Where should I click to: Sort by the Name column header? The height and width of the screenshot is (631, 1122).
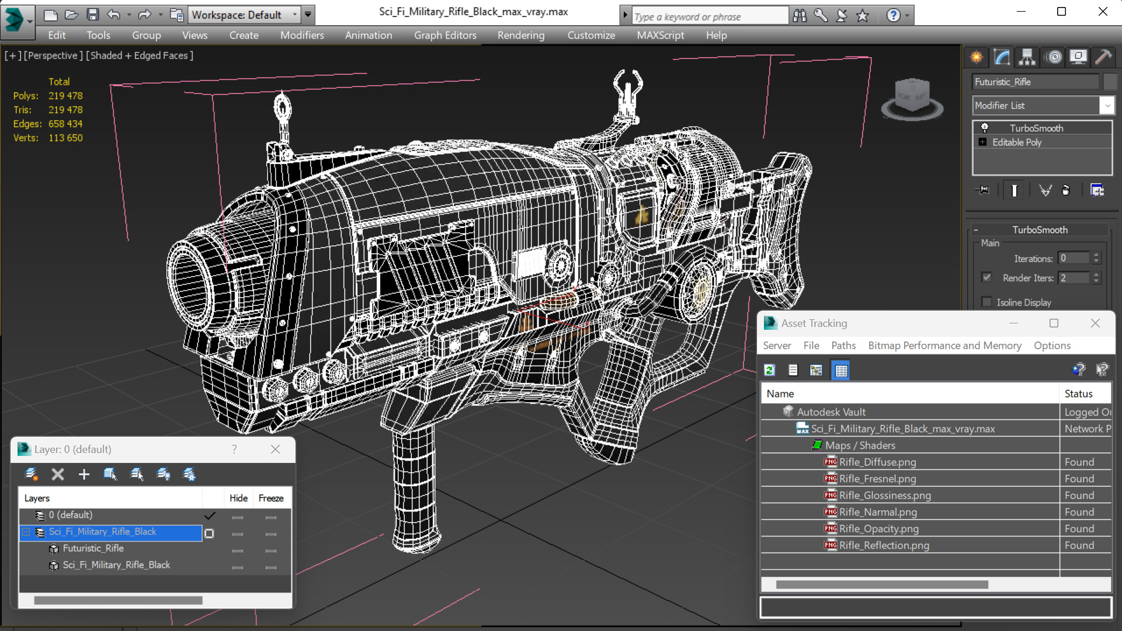click(x=910, y=393)
